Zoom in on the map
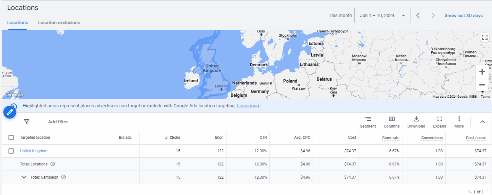The image size is (492, 195). 482,72
